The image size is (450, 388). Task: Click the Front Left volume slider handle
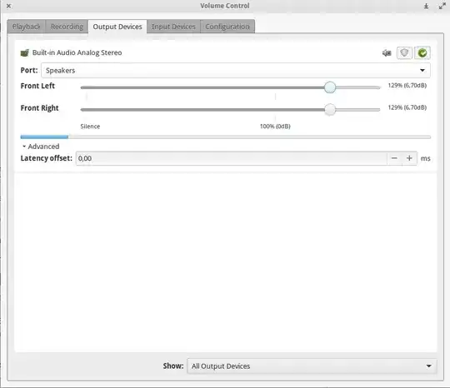(330, 87)
